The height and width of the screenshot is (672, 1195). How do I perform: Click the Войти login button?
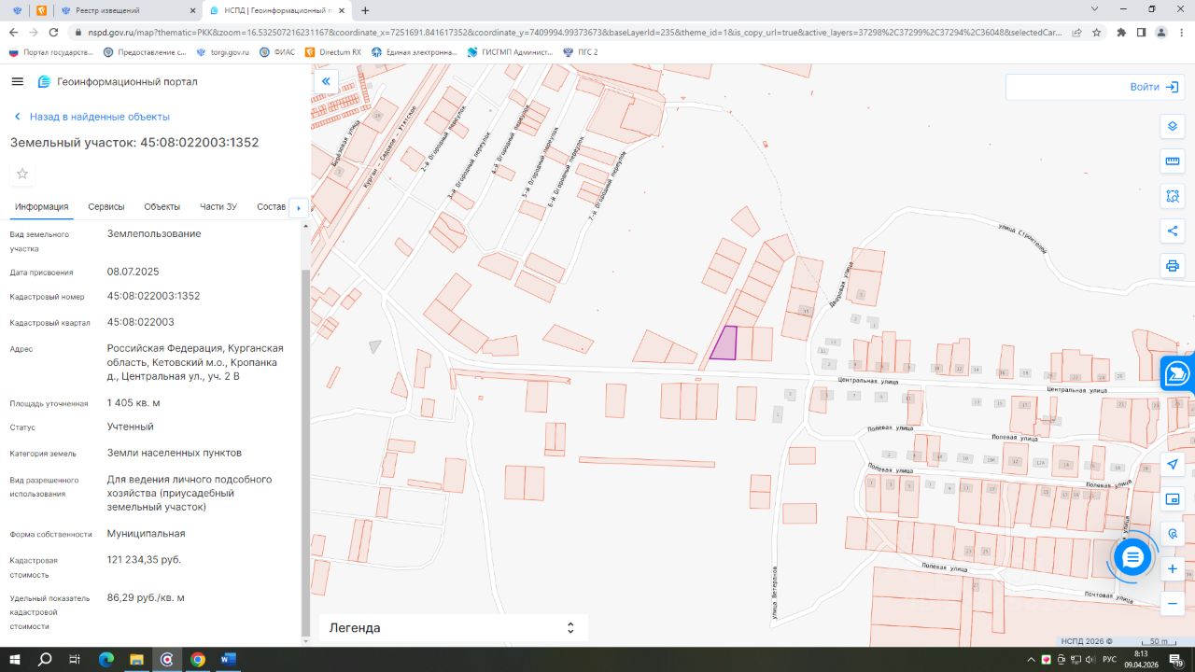tap(1154, 87)
